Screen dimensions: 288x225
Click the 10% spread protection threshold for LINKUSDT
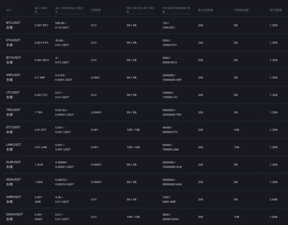(x=237, y=147)
